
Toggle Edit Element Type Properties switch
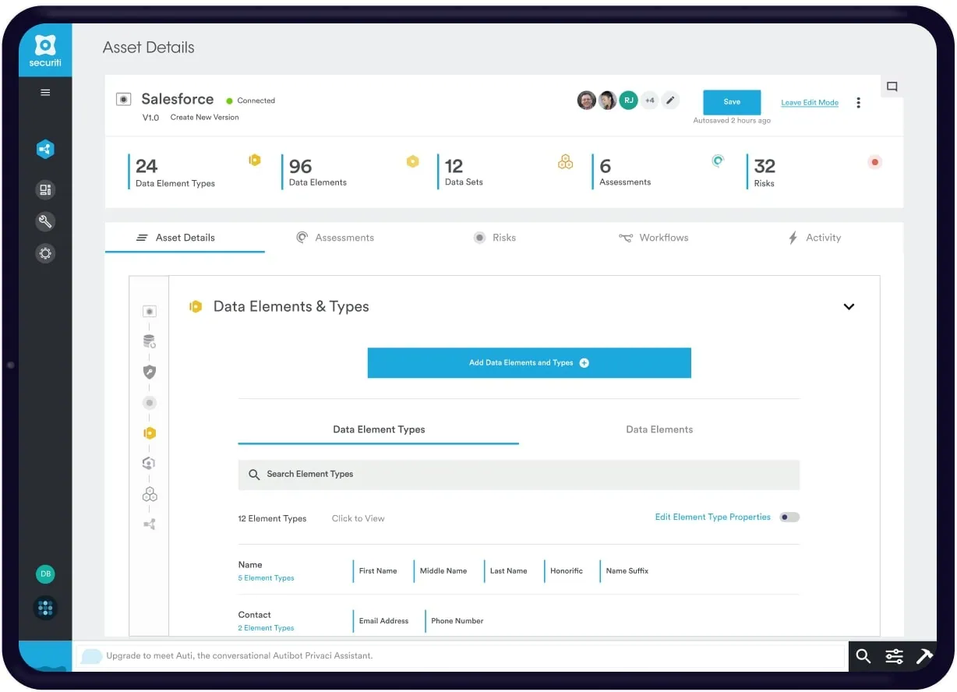[789, 517]
